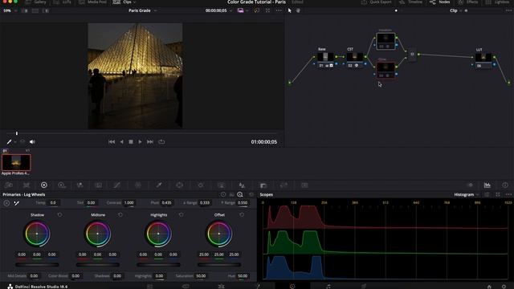Open the HDR color wheels palette
514x289 pixels.
(x=62, y=185)
